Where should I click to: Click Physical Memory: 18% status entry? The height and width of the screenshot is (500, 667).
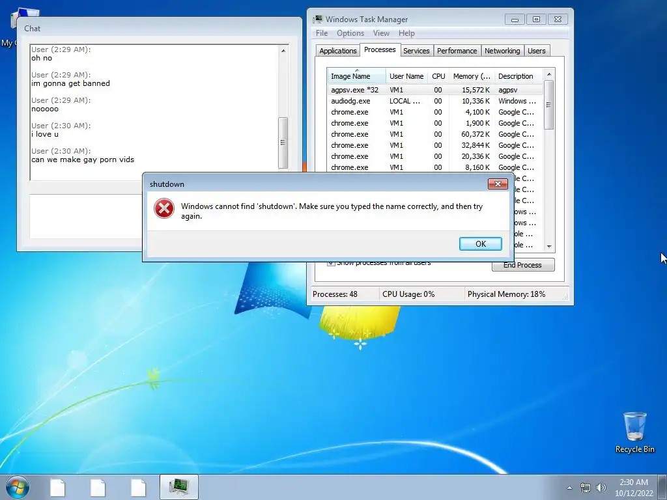[506, 294]
